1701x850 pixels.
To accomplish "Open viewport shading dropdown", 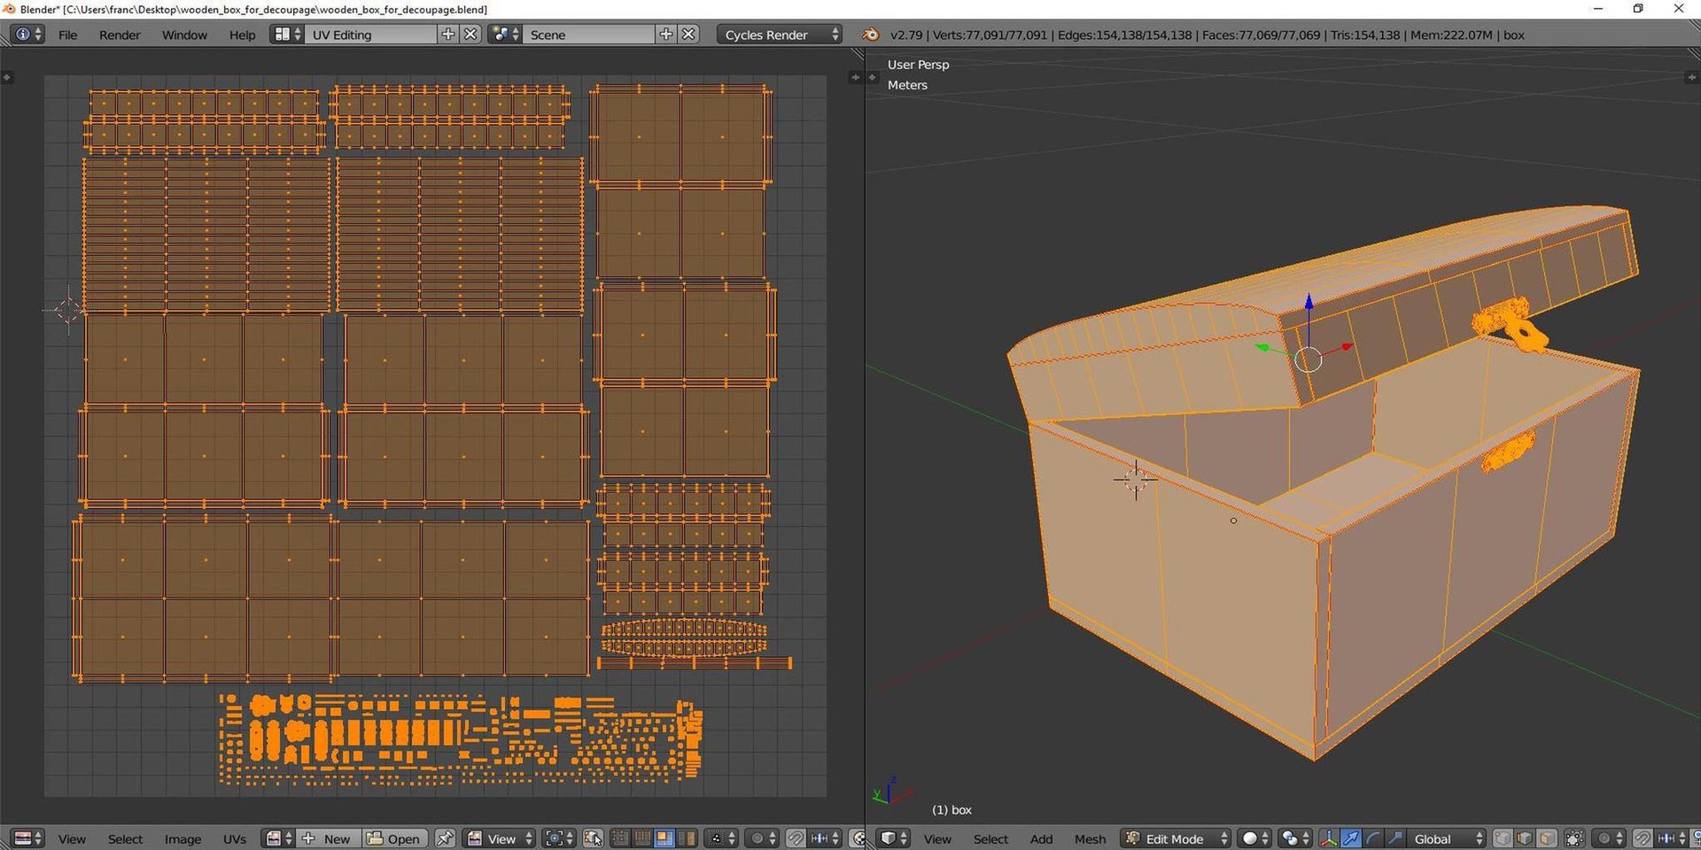I will point(1255,838).
